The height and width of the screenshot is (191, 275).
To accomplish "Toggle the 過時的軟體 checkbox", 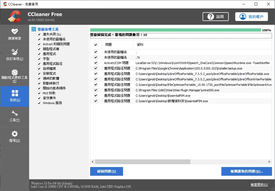I will click(39, 79).
